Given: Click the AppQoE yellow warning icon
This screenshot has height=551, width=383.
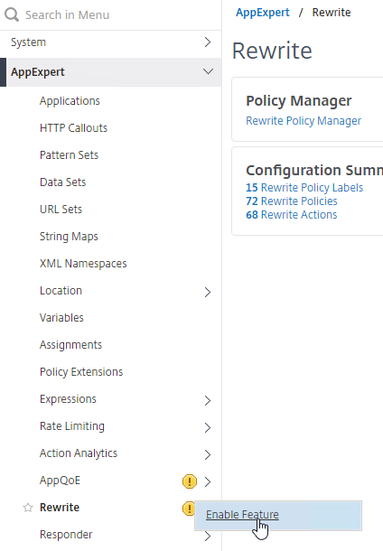Looking at the screenshot, I should tap(190, 481).
